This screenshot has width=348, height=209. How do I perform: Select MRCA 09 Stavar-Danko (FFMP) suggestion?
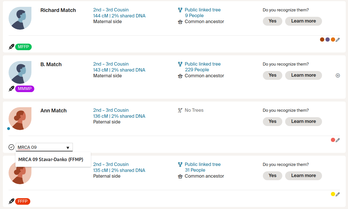(x=51, y=160)
